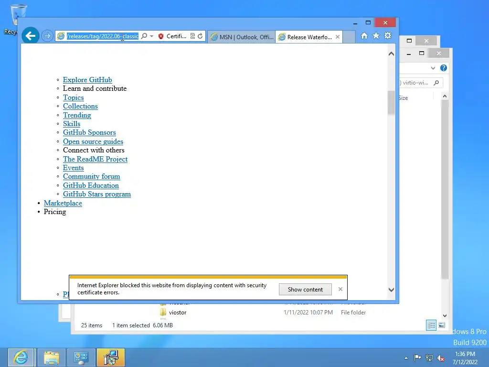This screenshot has height=367, width=489.
Task: Click the muted volume tray icon
Action: click(441, 357)
